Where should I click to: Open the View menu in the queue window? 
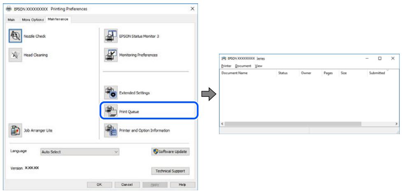[259, 66]
